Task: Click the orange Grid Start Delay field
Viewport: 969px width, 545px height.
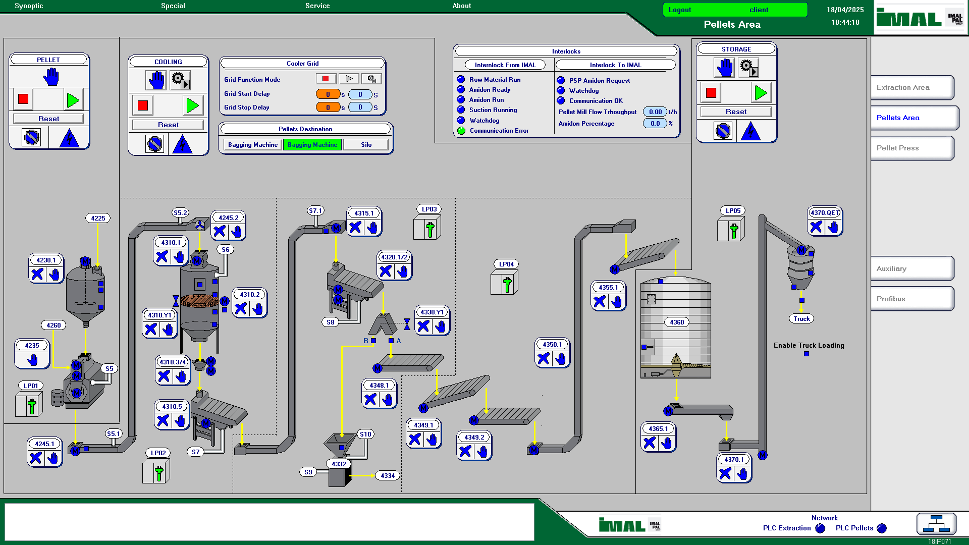Action: (328, 94)
